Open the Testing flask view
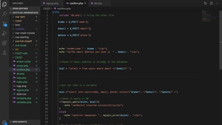 pyautogui.click(x=5, y=52)
